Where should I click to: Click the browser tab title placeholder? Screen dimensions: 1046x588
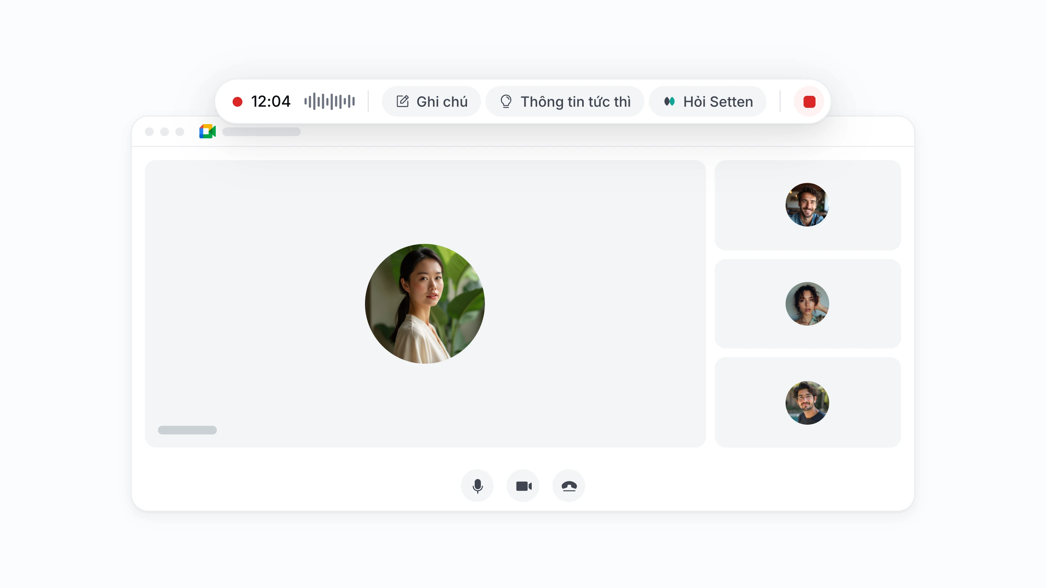pyautogui.click(x=261, y=131)
